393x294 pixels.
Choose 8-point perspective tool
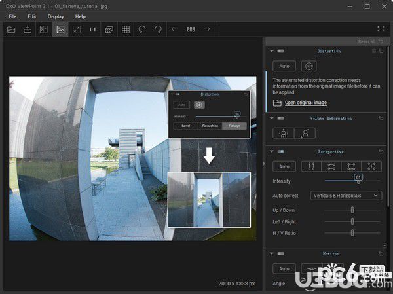pos(371,166)
